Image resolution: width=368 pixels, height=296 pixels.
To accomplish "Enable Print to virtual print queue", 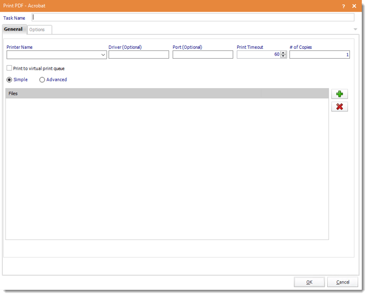I will pos(9,69).
